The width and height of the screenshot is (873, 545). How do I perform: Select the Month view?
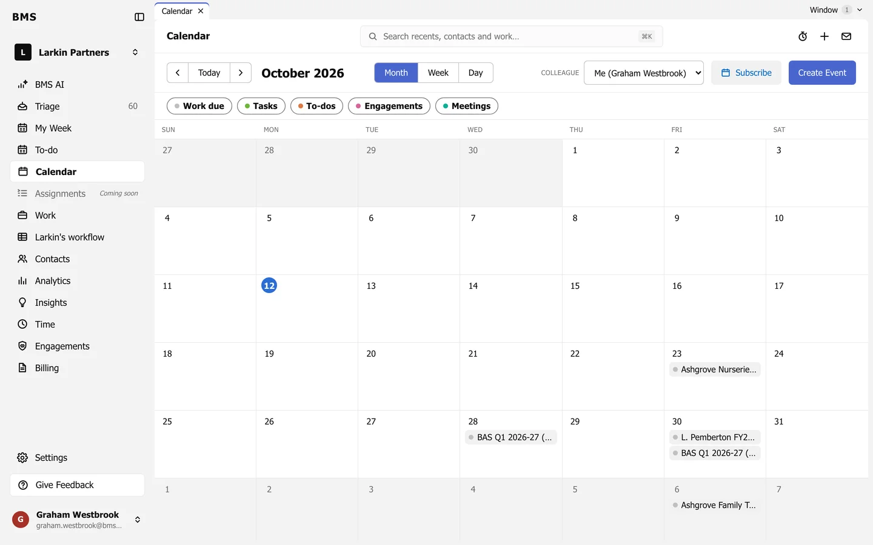pos(396,73)
